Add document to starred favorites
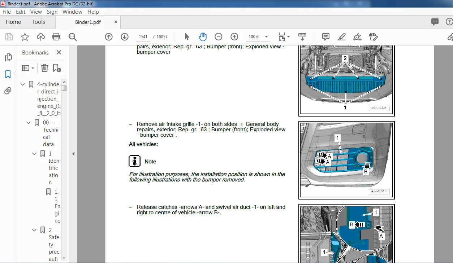This screenshot has width=453, height=263. coord(25,37)
